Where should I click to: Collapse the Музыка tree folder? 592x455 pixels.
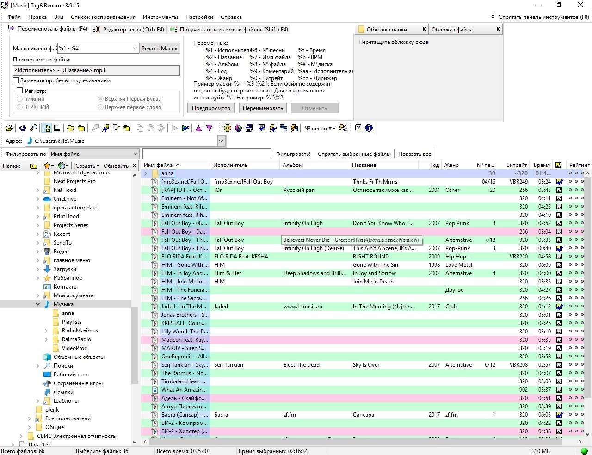click(38, 304)
